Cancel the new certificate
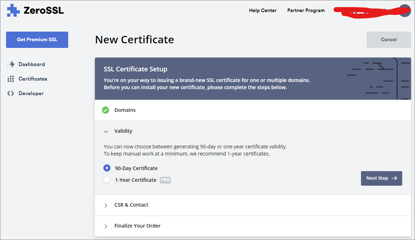 tap(389, 40)
